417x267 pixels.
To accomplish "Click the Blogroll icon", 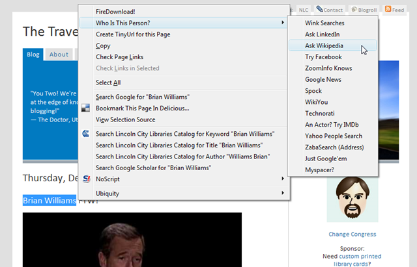I will (354, 10).
